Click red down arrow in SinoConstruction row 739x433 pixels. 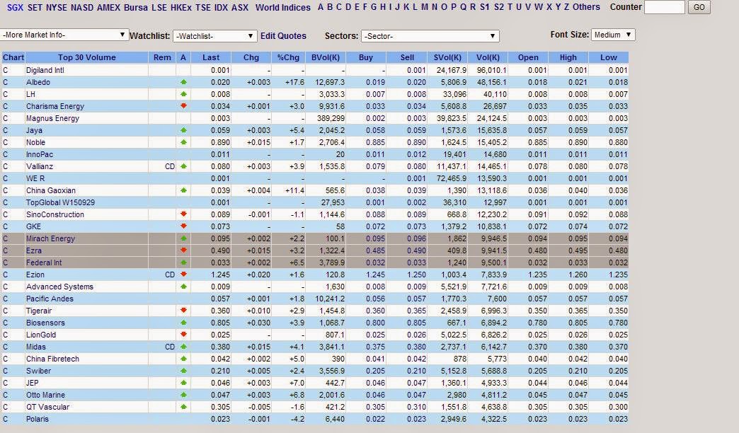point(184,214)
